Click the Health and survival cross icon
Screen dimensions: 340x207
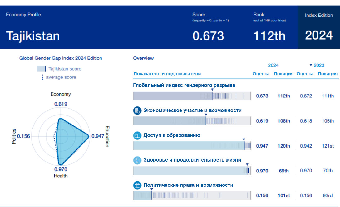137,160
